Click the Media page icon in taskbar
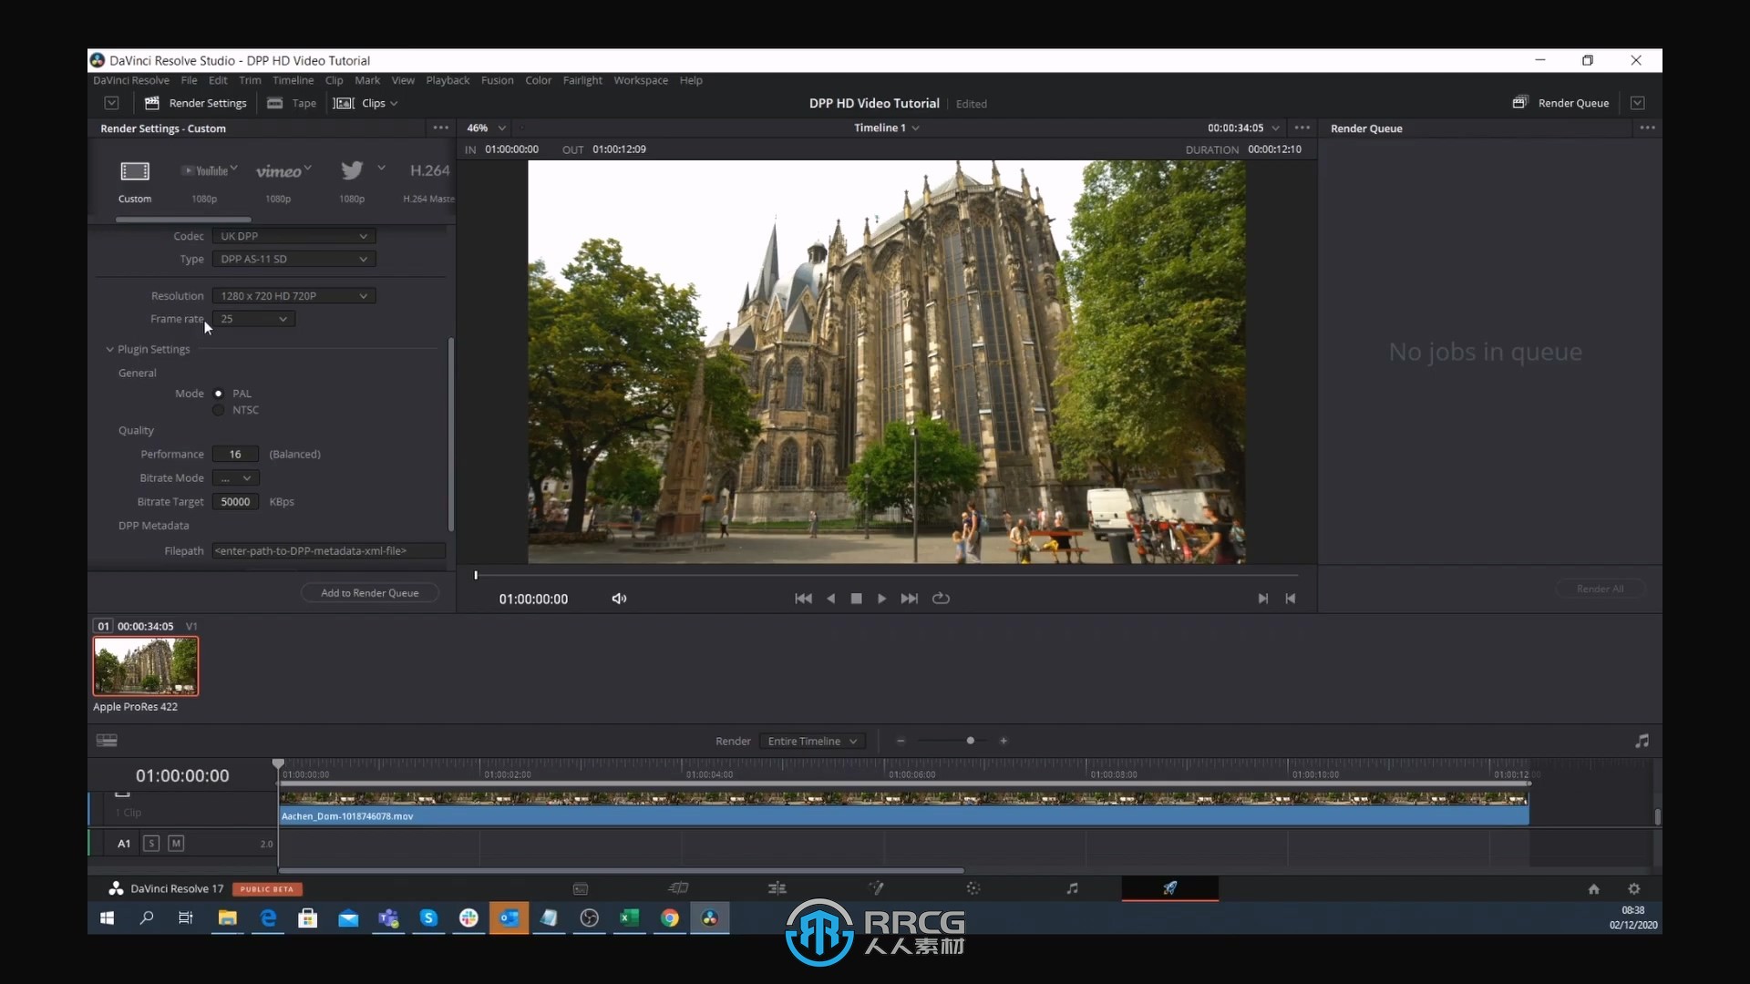 580,888
